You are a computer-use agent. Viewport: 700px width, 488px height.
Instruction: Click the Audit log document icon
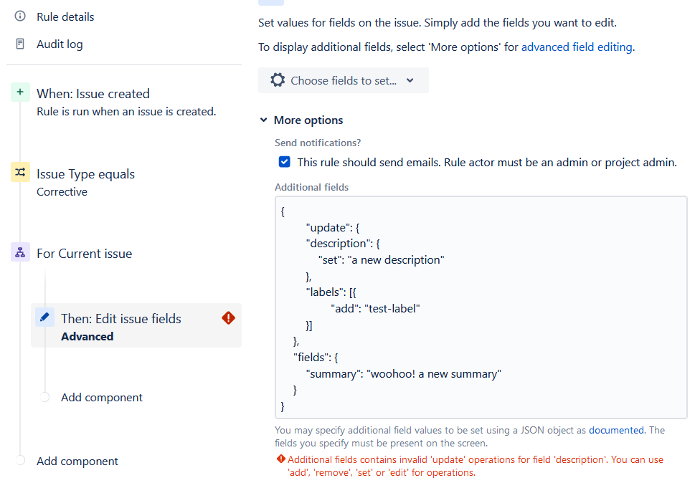(20, 44)
